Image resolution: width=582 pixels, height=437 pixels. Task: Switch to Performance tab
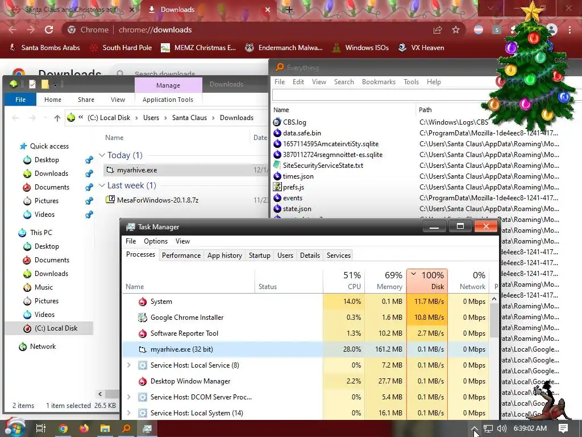coord(181,255)
